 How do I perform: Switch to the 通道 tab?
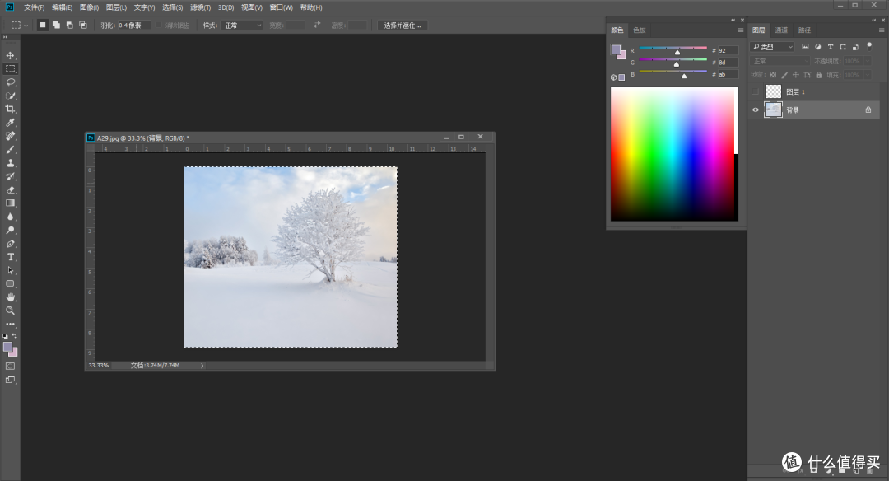(780, 30)
